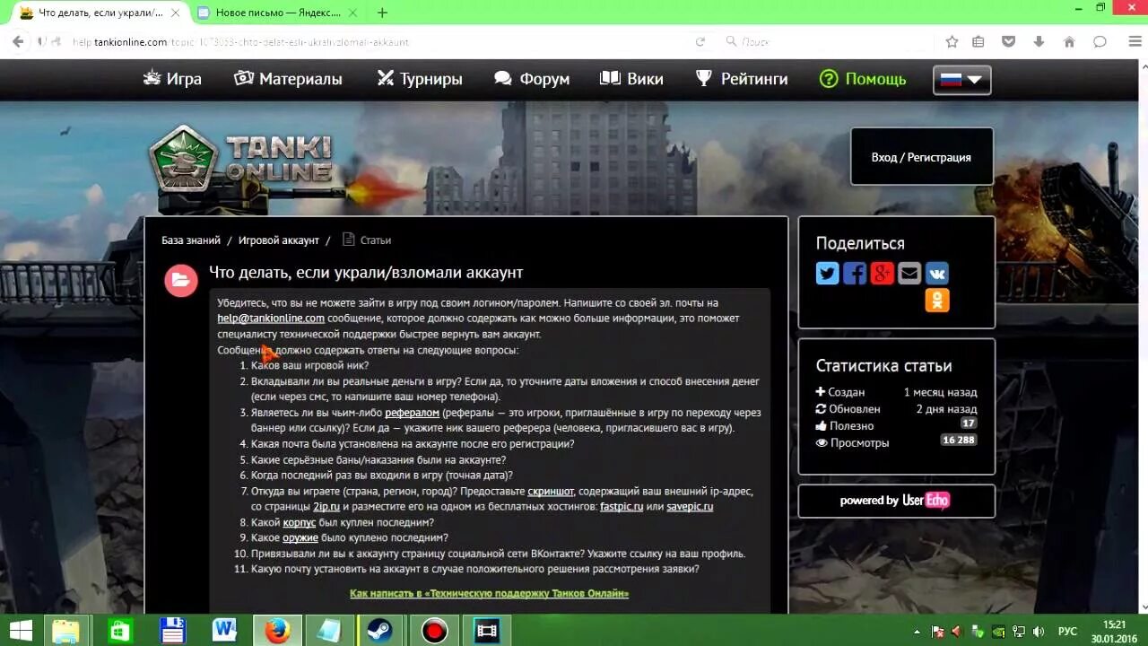Screen dimensions: 1148x646
Task: Open the Windows Start menu
Action: pos(21,631)
